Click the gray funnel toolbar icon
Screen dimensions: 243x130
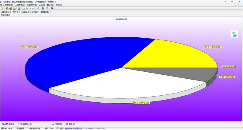33,9
